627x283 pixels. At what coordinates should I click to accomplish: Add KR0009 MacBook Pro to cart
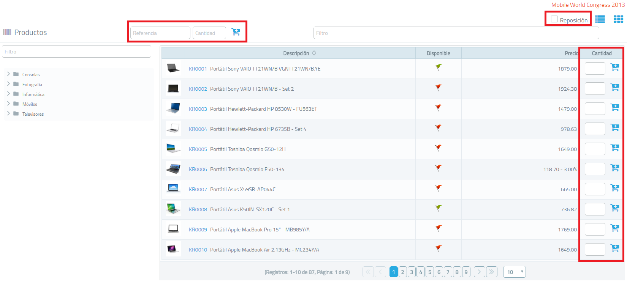pyautogui.click(x=614, y=228)
